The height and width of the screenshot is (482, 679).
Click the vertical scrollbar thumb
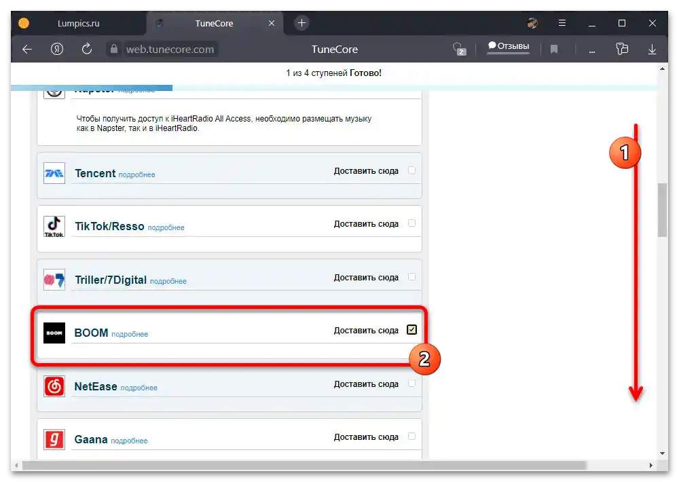(662, 210)
